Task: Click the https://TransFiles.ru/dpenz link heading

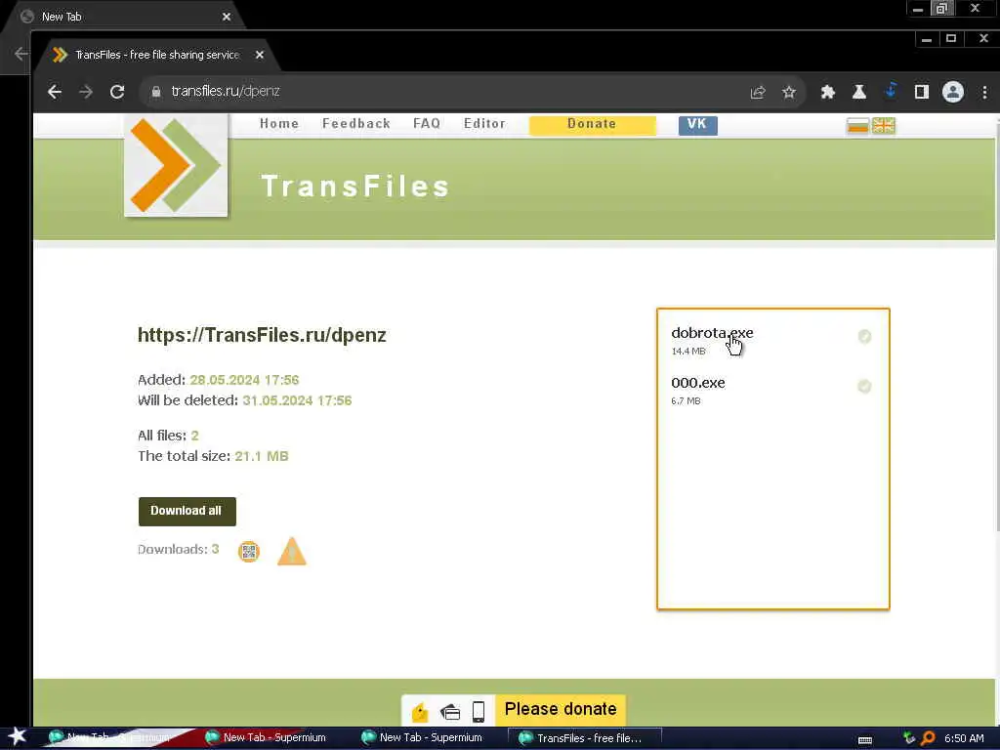Action: click(x=262, y=336)
